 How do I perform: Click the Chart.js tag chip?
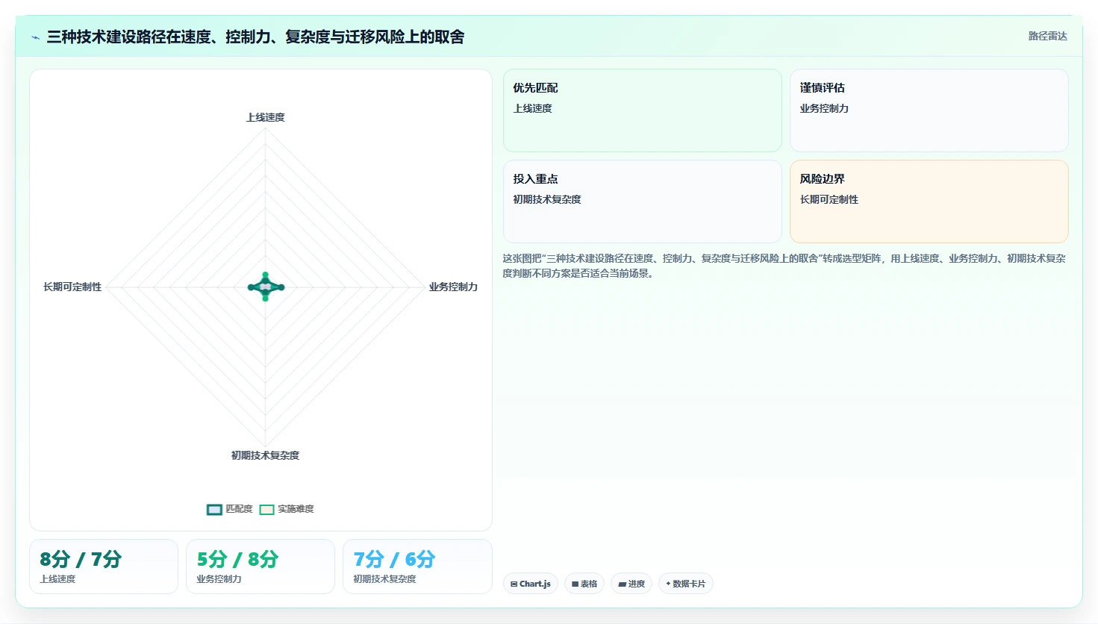(x=531, y=584)
